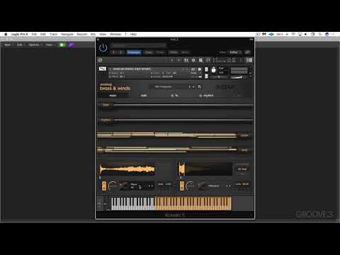Click the Compare button

134,52
